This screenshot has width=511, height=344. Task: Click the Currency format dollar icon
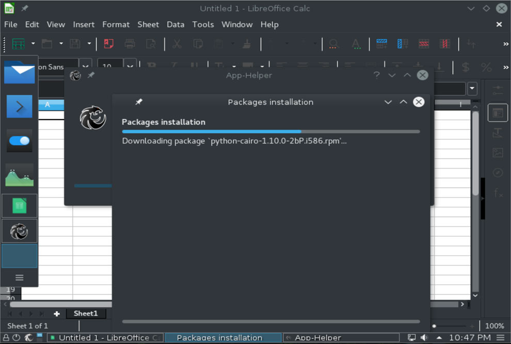pyautogui.click(x=466, y=67)
